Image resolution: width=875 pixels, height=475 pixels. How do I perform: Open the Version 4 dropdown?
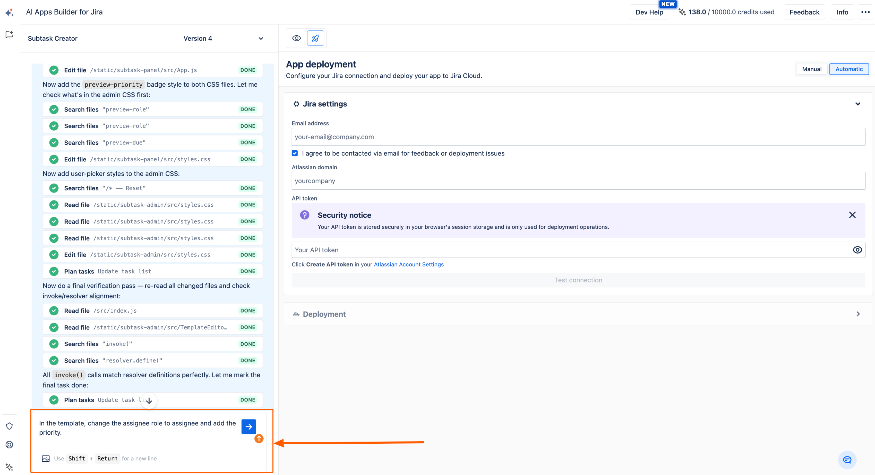[224, 38]
